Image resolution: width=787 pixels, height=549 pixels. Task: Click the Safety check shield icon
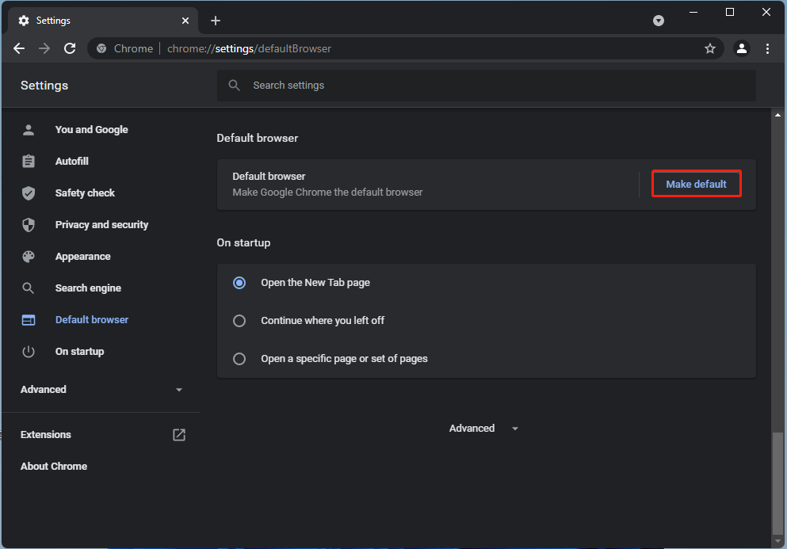point(29,193)
